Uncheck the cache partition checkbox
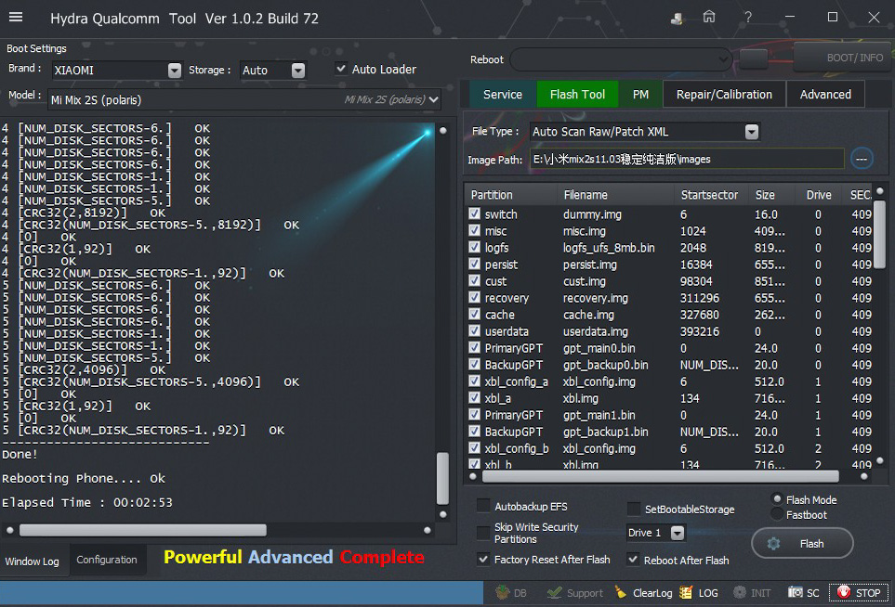Screen dimensions: 895x607 coord(474,314)
